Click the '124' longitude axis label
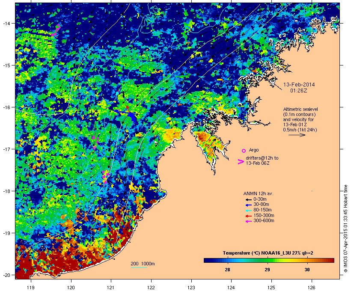The image size is (351, 291). pos(231,288)
